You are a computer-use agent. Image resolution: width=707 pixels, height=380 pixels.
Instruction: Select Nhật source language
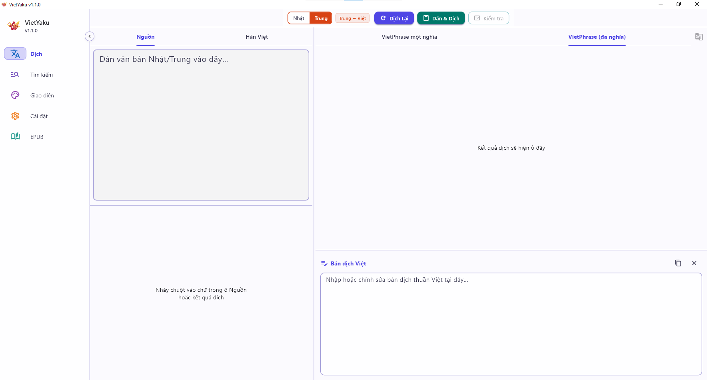pos(299,18)
